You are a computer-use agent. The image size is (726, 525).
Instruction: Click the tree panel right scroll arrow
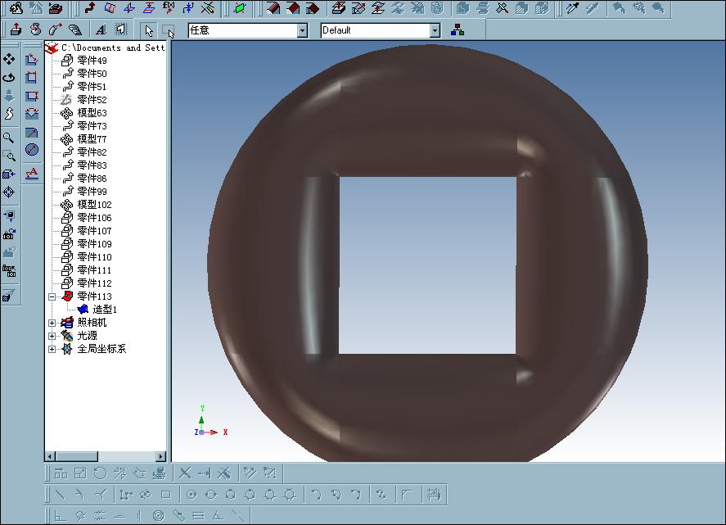tap(160, 456)
